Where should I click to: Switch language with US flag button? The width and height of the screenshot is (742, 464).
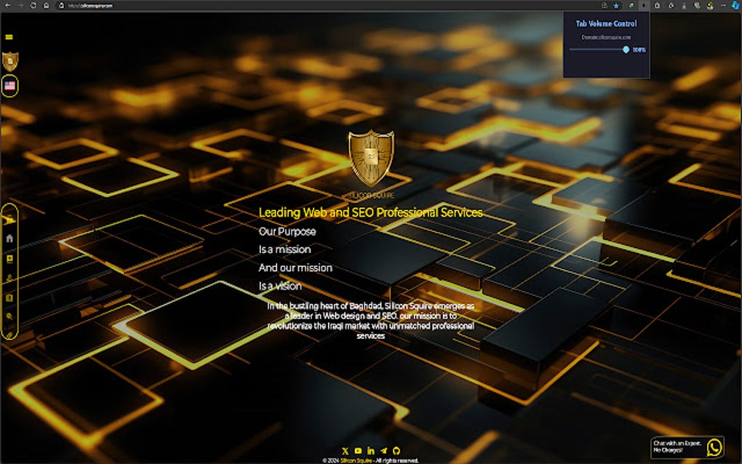pyautogui.click(x=9, y=86)
